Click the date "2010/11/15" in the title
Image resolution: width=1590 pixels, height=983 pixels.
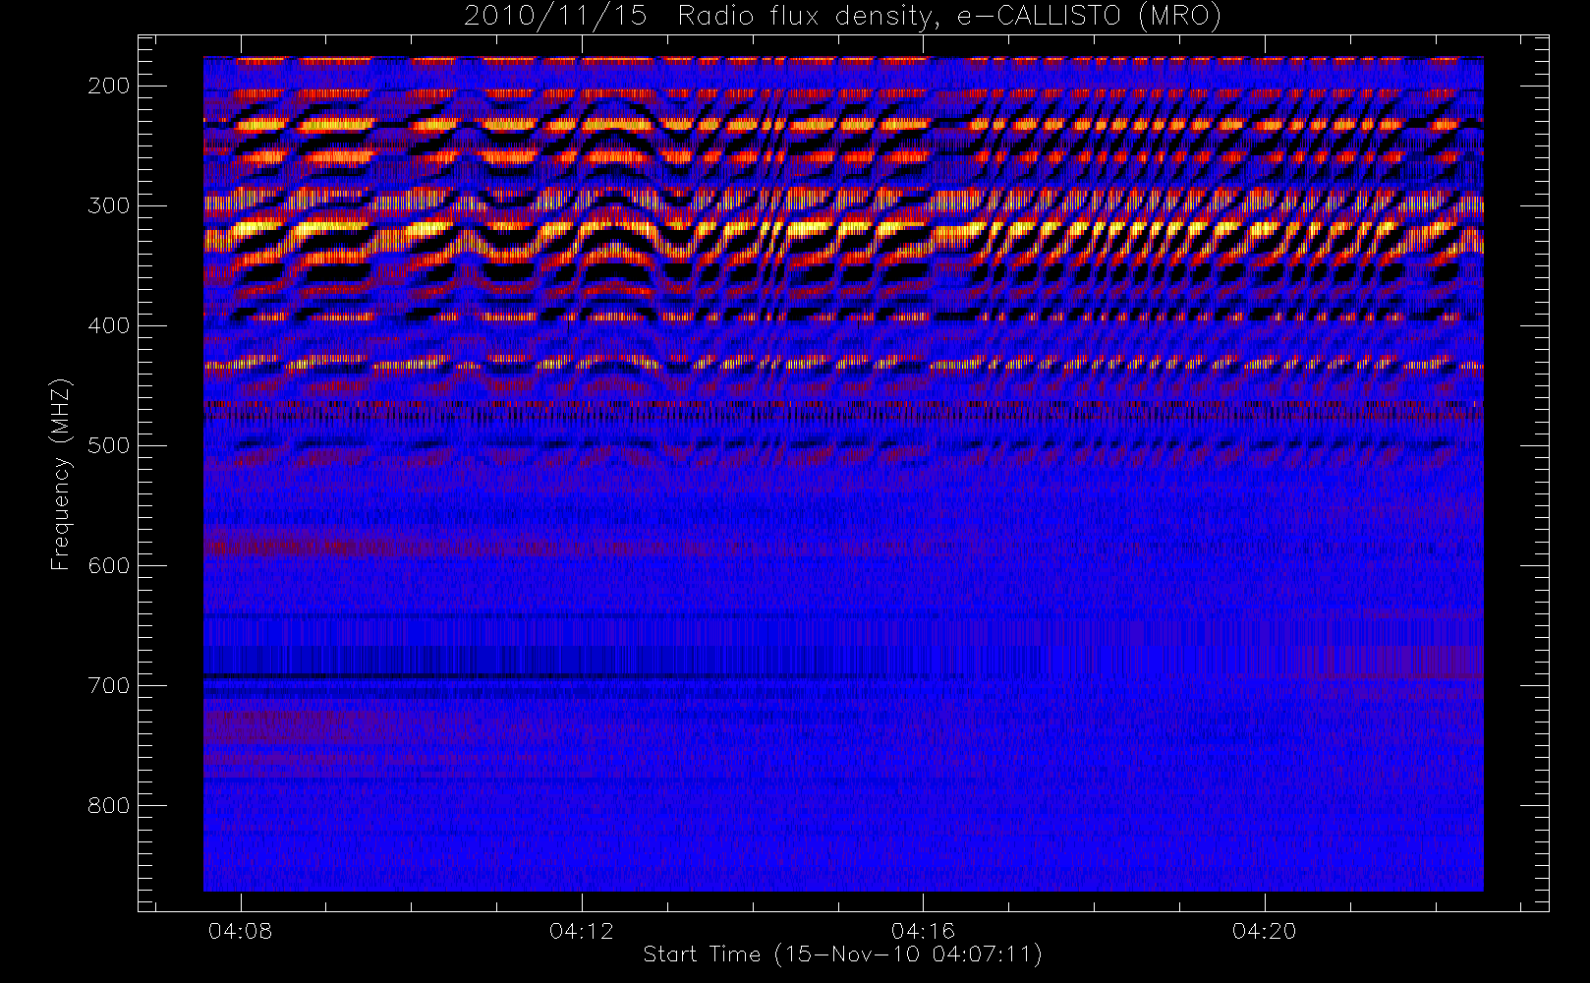pos(555,17)
